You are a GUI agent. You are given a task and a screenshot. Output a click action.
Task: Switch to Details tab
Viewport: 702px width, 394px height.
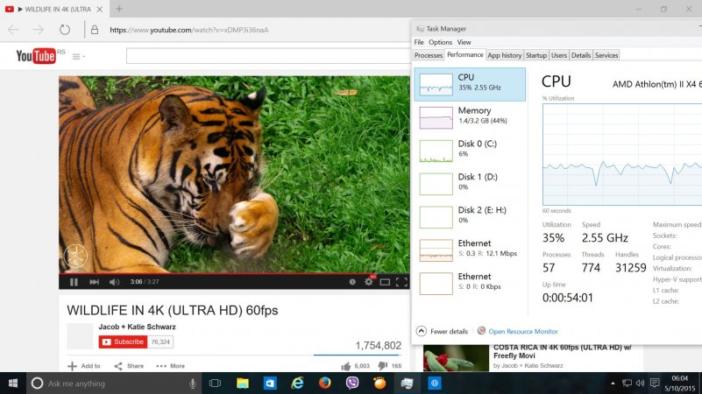click(581, 55)
